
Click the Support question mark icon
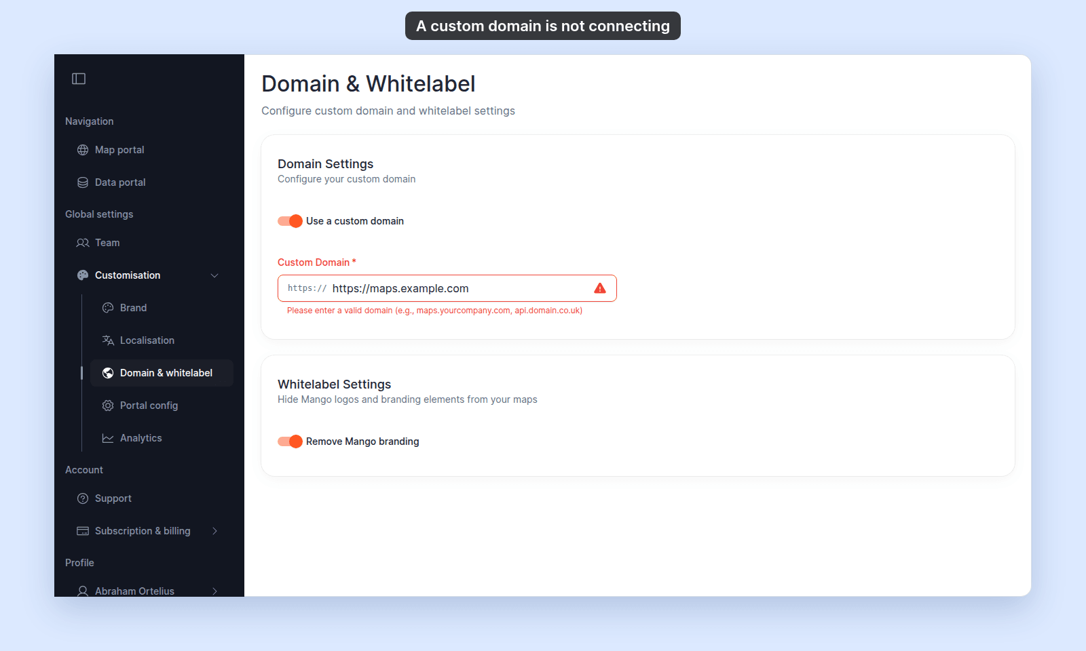tap(83, 498)
